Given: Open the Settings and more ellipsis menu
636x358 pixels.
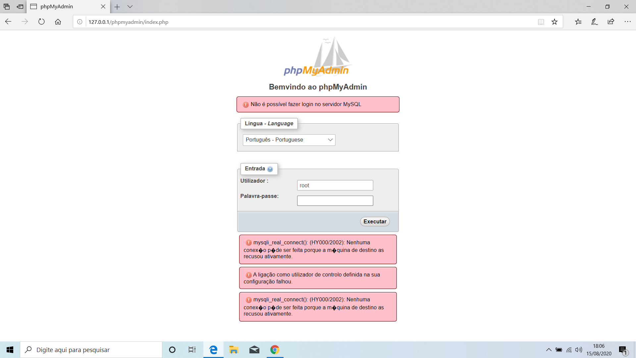Looking at the screenshot, I should pos(627,22).
